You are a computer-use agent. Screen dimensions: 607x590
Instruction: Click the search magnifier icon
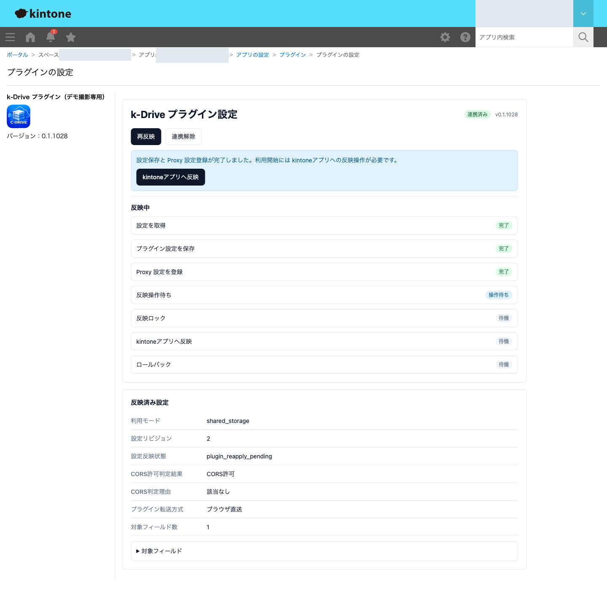click(583, 37)
